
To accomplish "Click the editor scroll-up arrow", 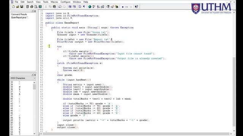I will (x=234, y=12).
